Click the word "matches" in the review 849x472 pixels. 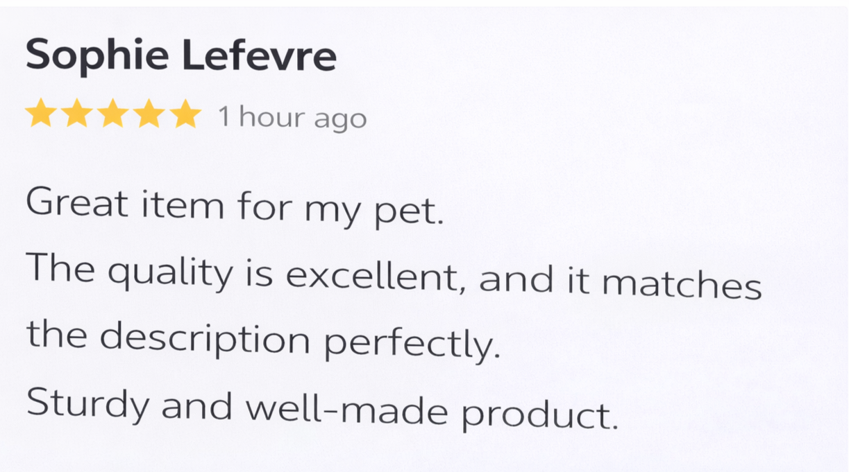[682, 283]
